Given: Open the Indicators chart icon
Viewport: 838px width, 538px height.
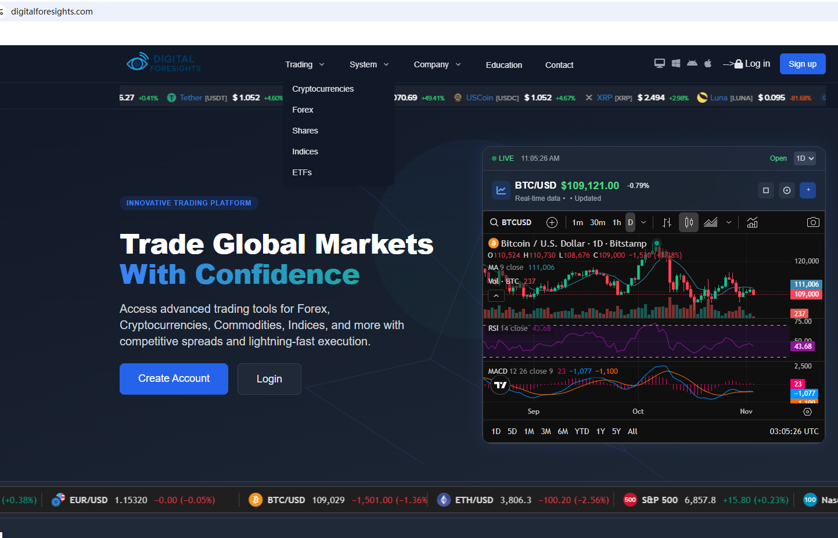Looking at the screenshot, I should [x=752, y=222].
